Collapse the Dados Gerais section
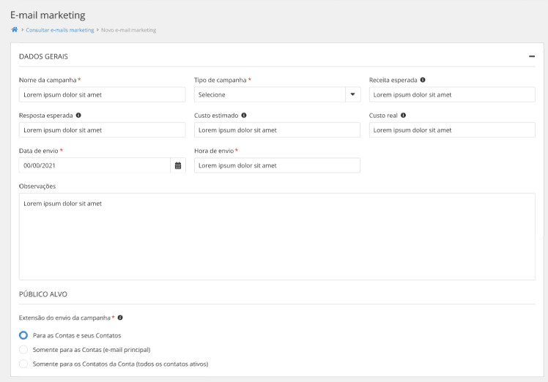The image size is (548, 382). tap(532, 56)
